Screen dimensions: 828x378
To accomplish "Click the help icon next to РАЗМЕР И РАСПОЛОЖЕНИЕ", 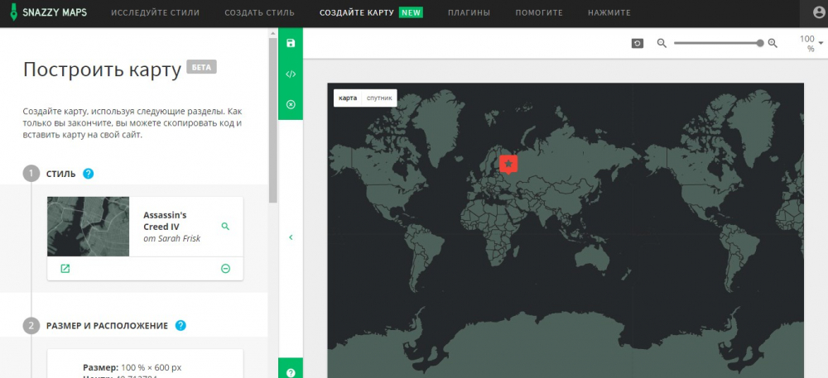I will [181, 325].
